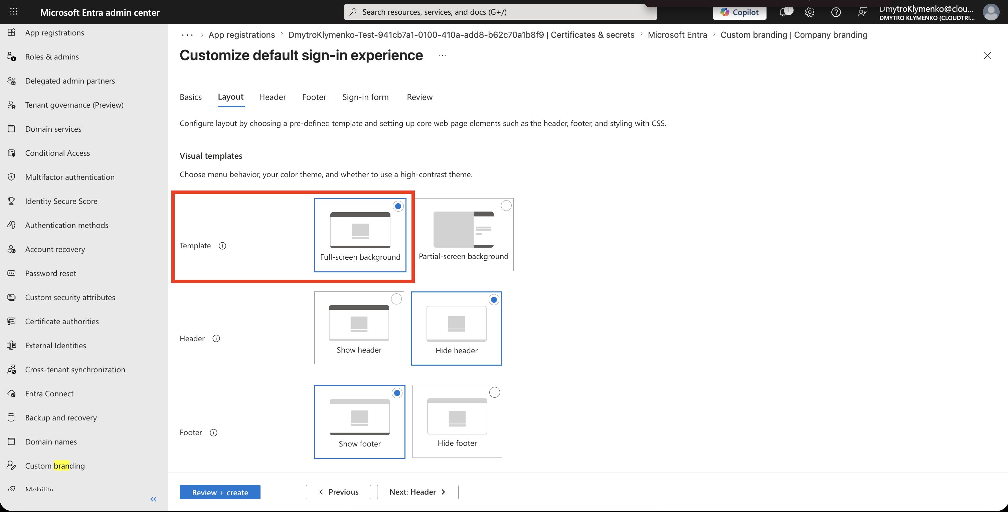Click the app launcher grid icon
The image size is (1008, 512).
(x=14, y=12)
